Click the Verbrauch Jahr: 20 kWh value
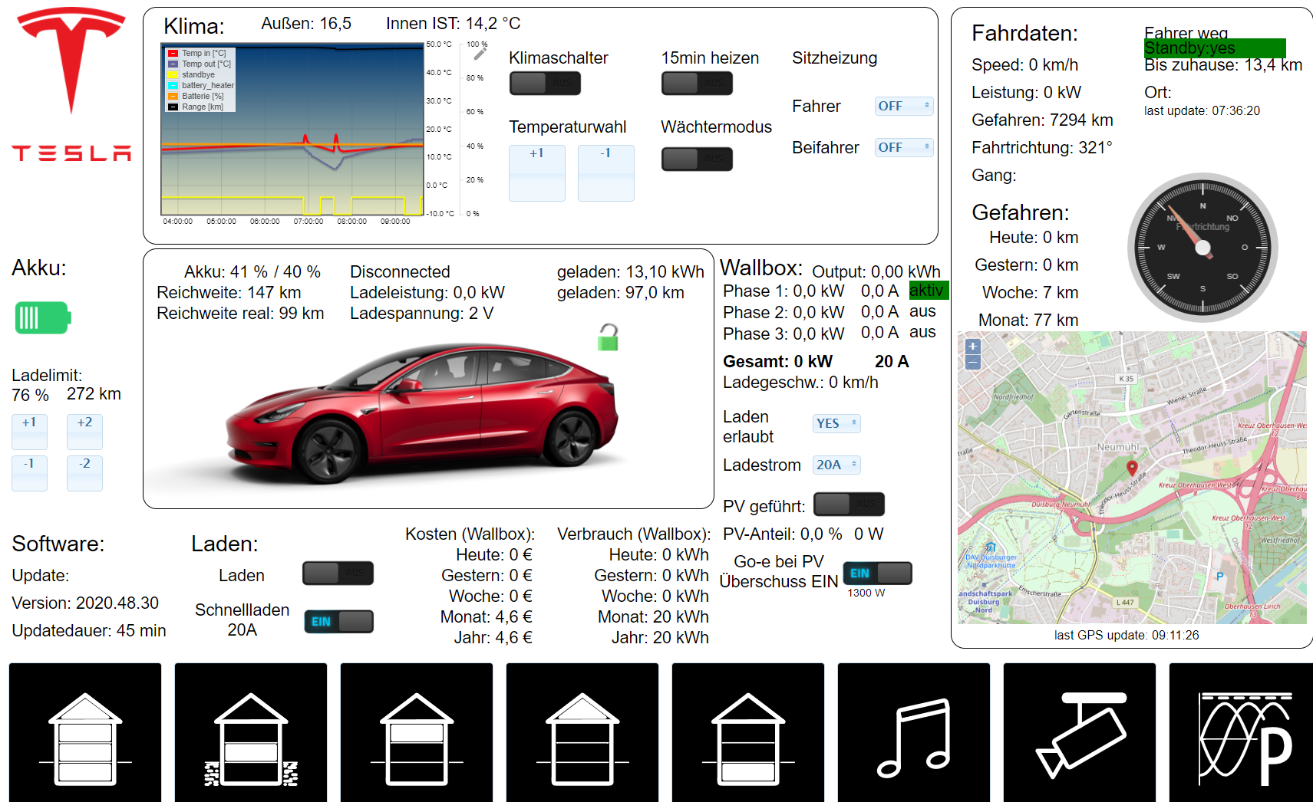The image size is (1313, 802). click(660, 638)
